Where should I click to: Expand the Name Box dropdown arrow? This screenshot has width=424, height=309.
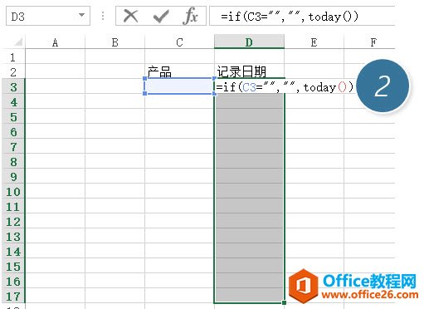click(81, 15)
